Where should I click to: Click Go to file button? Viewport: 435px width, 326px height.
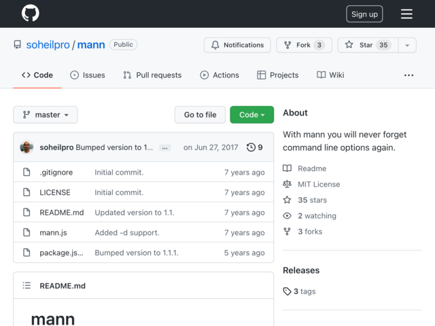click(x=200, y=115)
